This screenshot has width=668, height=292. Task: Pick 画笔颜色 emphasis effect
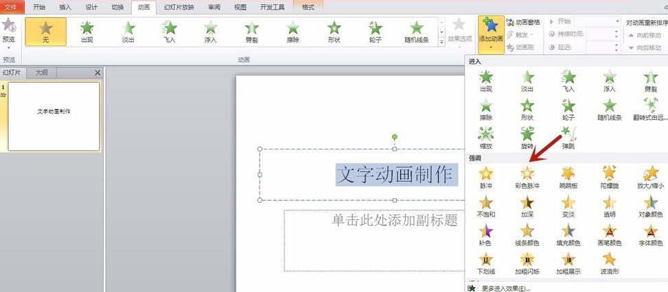(x=610, y=235)
